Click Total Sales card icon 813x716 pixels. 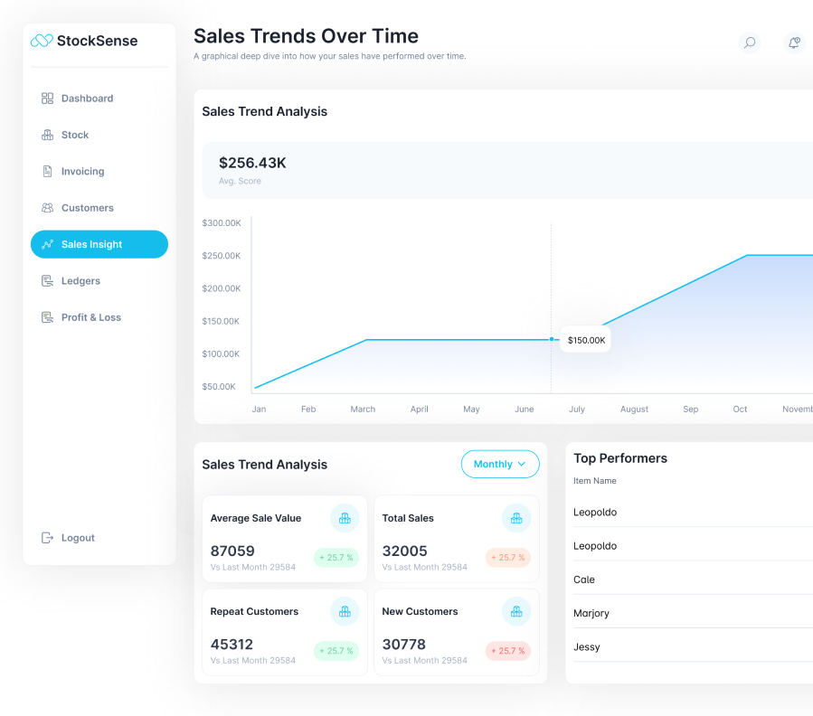coord(516,518)
